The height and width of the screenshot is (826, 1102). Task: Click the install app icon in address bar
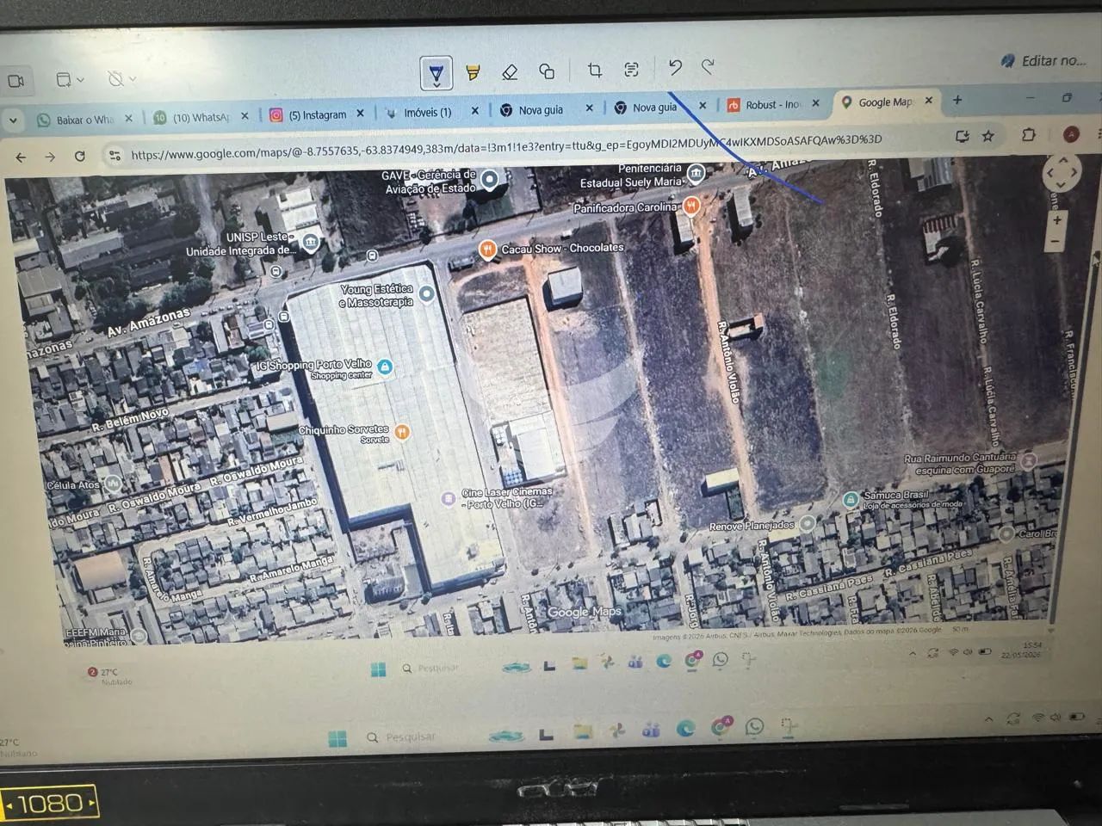click(962, 136)
